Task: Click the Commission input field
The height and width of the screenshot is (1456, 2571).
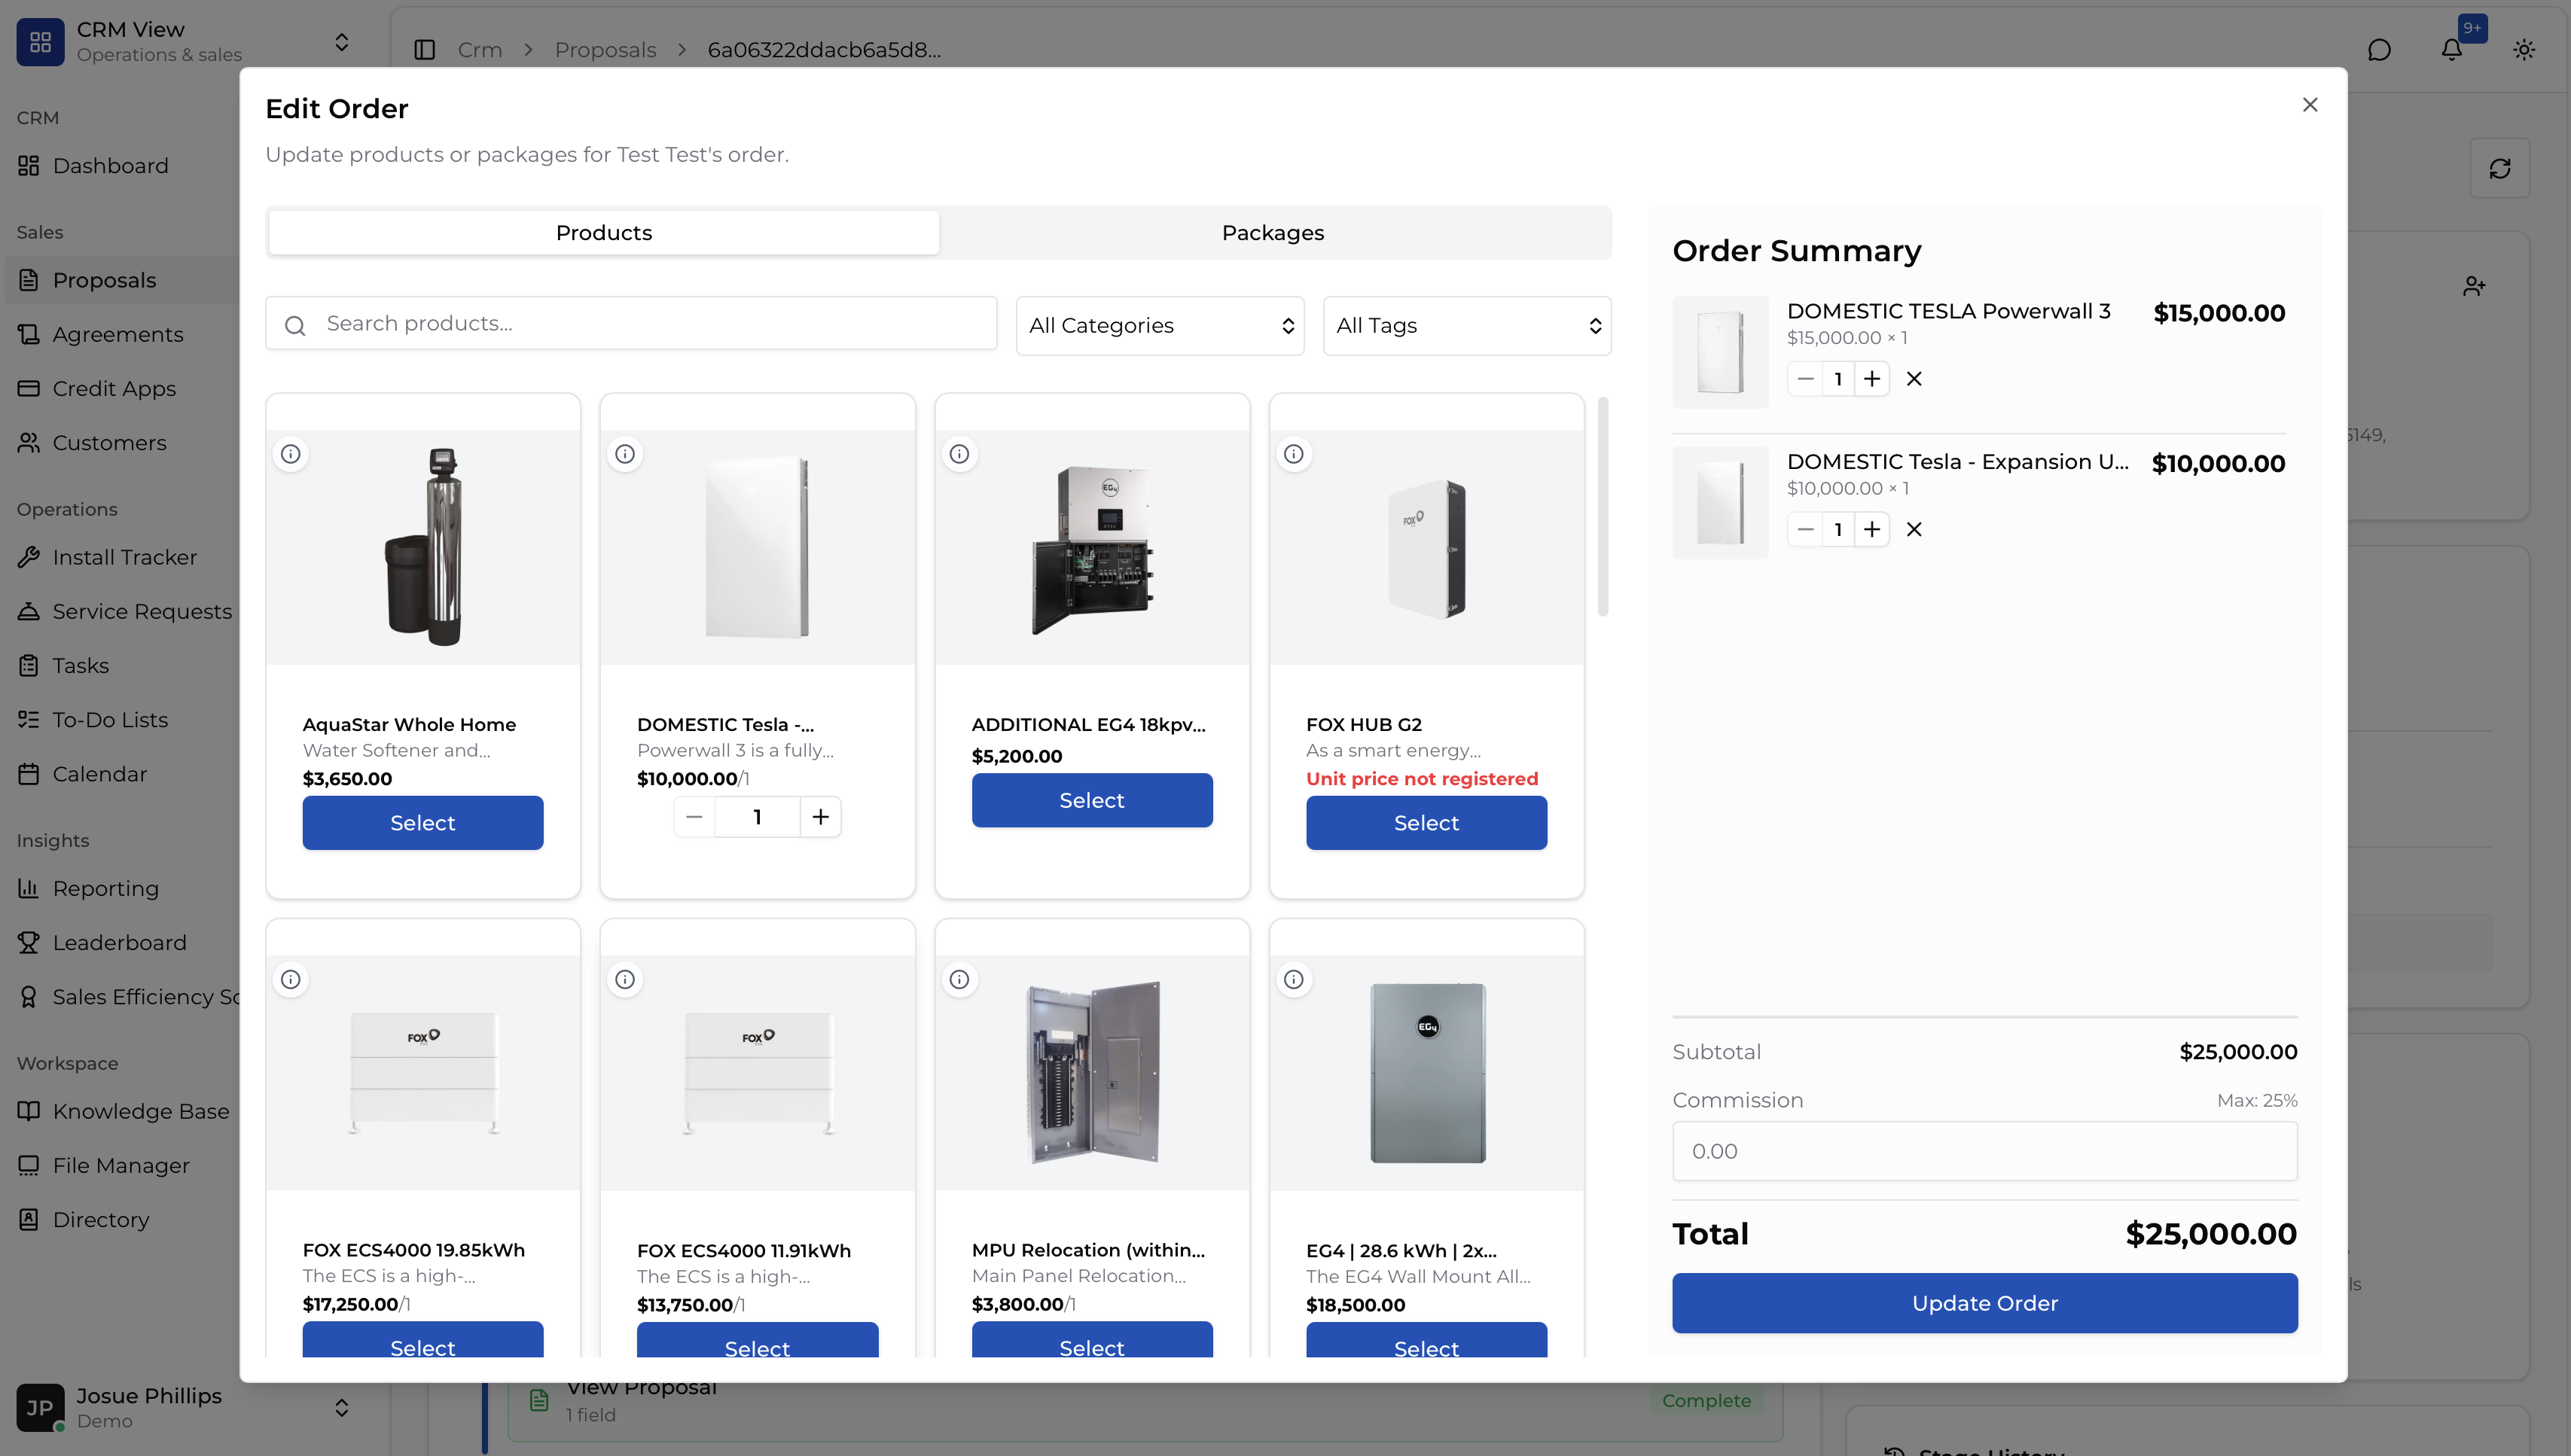Action: pos(1985,1151)
